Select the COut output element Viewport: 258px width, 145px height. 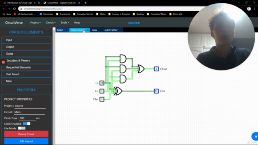tap(156, 69)
